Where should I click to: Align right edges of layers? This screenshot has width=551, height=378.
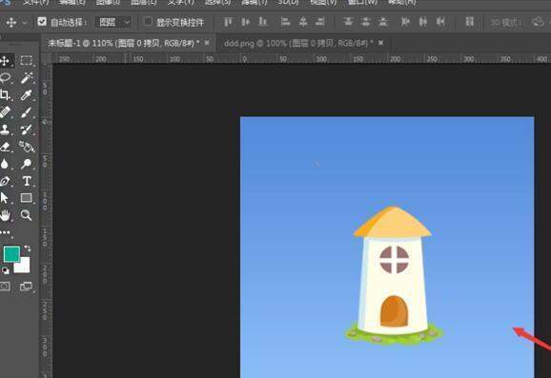coord(320,22)
